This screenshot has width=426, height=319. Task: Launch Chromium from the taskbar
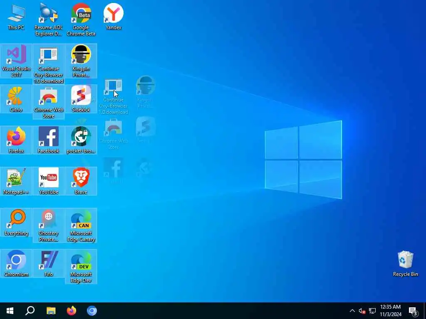click(92, 311)
